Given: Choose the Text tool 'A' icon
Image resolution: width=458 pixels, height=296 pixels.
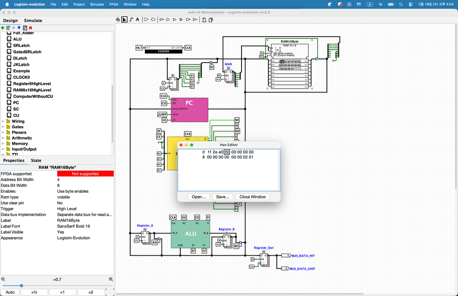Looking at the screenshot, I should coord(137,20).
